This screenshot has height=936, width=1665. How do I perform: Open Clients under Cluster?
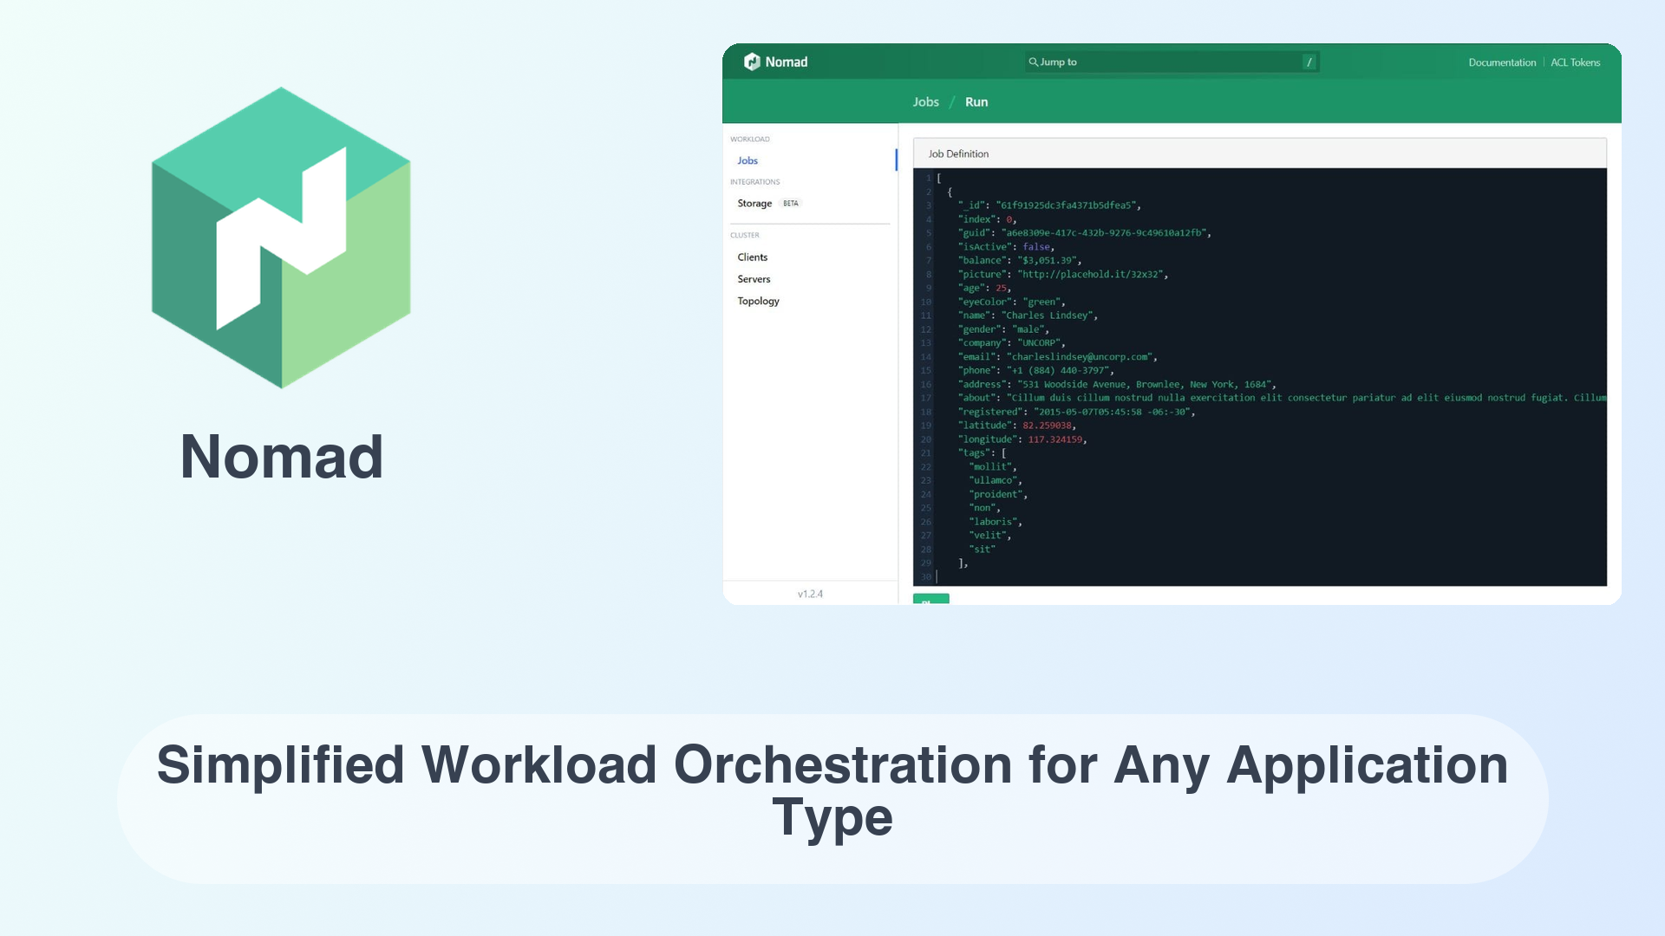(x=752, y=257)
